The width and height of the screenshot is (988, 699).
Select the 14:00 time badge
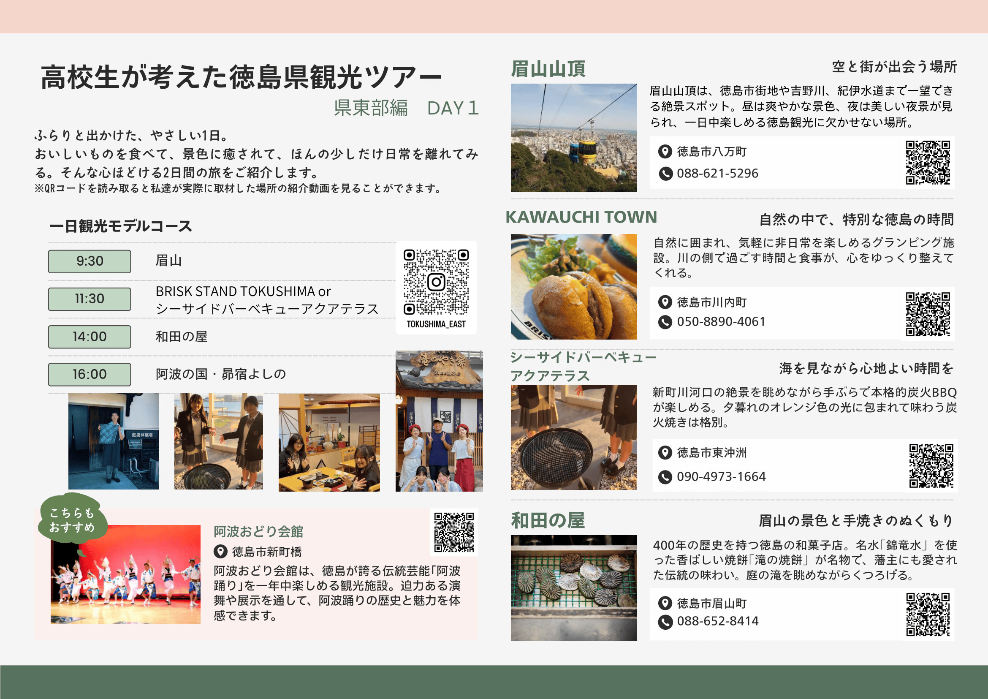90,337
